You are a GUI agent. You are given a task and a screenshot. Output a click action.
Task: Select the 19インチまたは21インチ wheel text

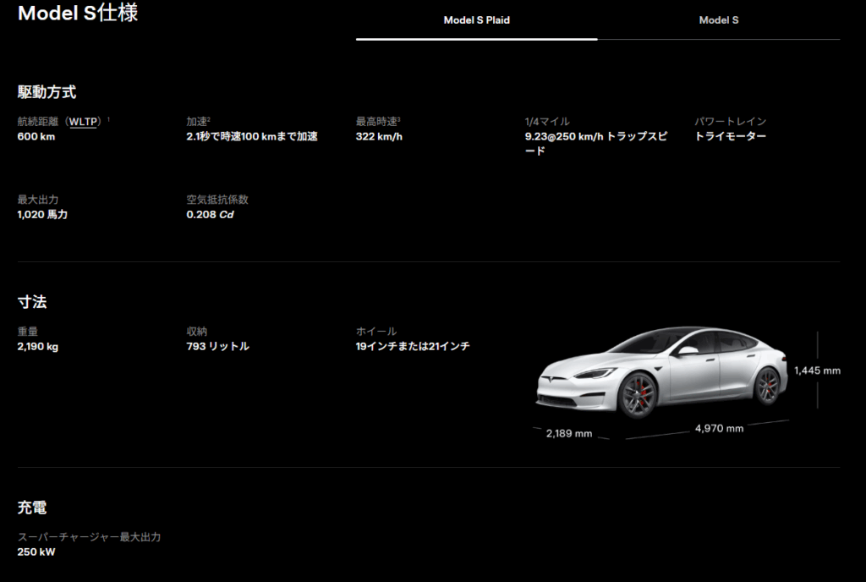coord(413,346)
